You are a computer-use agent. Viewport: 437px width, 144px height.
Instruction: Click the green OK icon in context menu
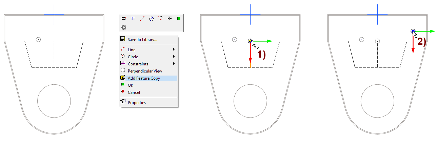(x=123, y=85)
